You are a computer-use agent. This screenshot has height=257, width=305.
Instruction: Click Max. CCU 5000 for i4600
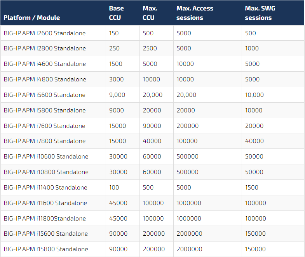(150, 64)
